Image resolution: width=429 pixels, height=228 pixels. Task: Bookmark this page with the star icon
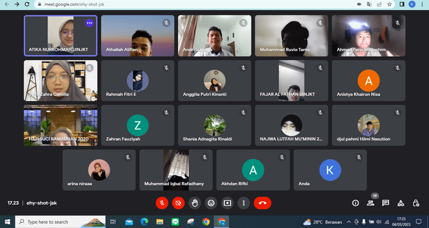pos(389,4)
